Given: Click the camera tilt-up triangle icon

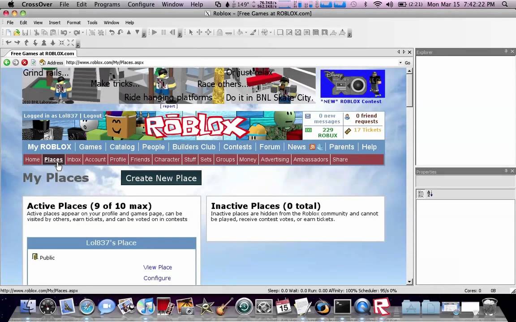Looking at the screenshot, I should pyautogui.click(x=44, y=43).
